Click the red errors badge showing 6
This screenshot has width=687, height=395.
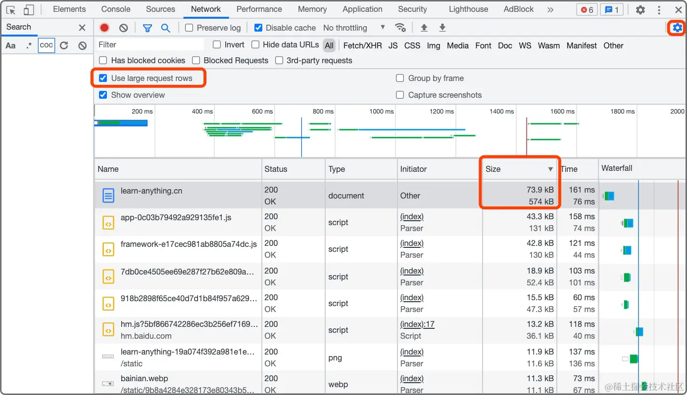coord(587,10)
